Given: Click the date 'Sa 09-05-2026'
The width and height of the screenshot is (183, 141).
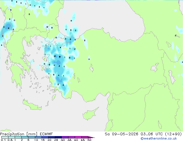Looking at the screenshot, I should click(x=122, y=134).
